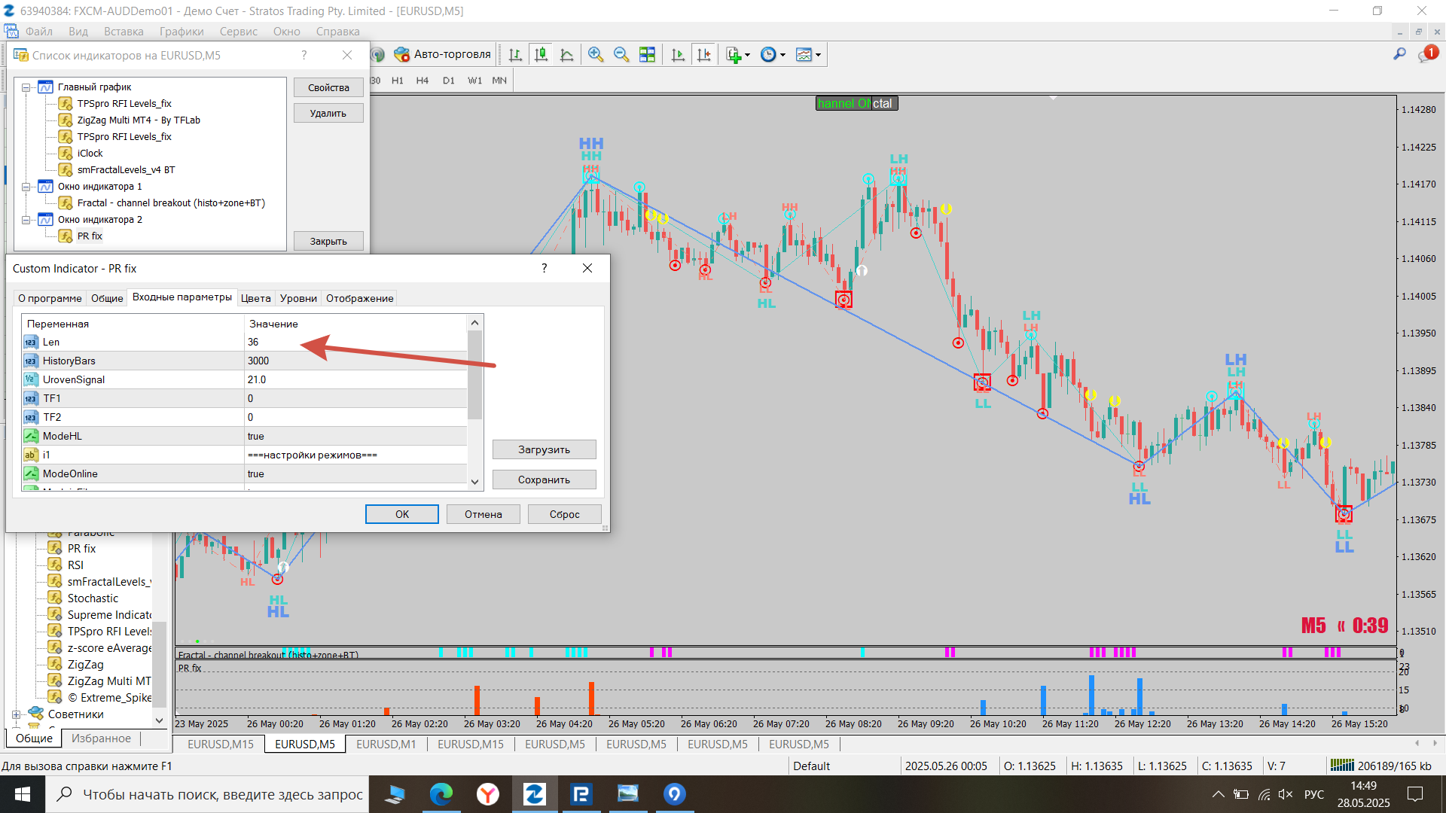Toggle candlestick chart mode button
Screen dimensions: 1446x813
(541, 55)
